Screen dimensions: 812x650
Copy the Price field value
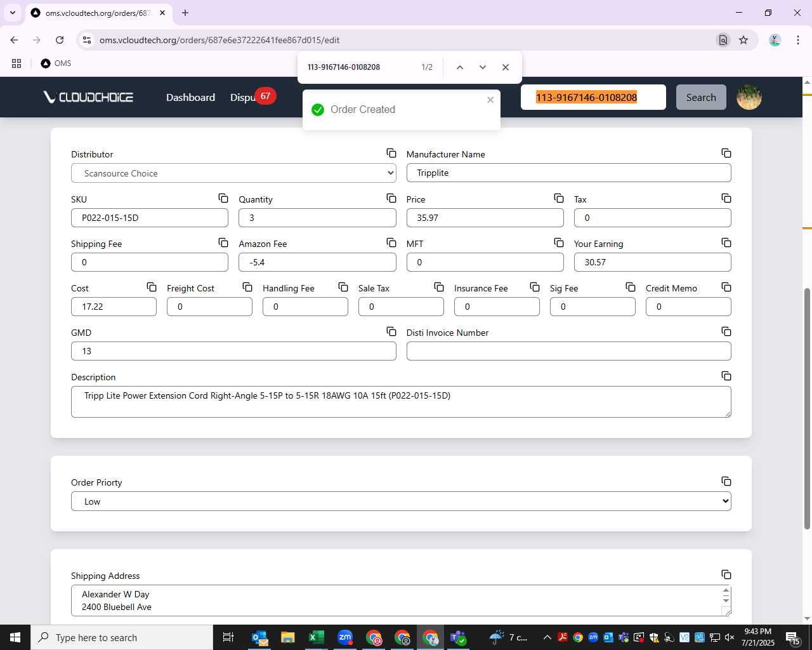(559, 198)
